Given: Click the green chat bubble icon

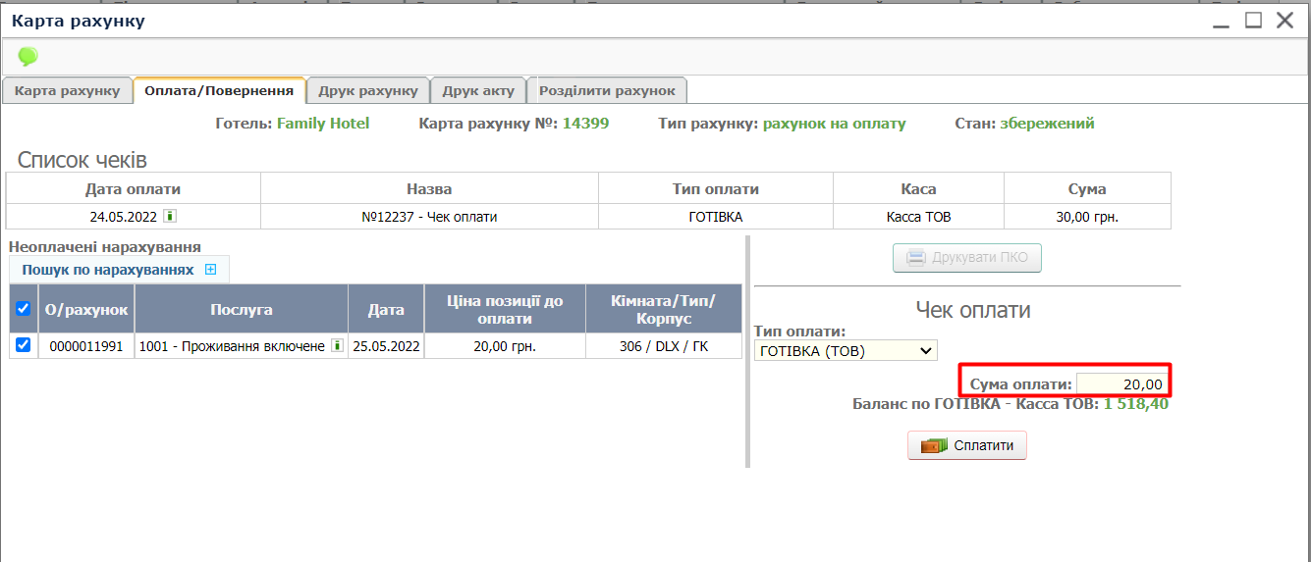Looking at the screenshot, I should click(x=27, y=57).
